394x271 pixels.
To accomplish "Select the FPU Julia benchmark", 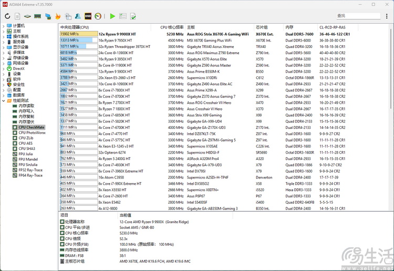I will [26, 154].
